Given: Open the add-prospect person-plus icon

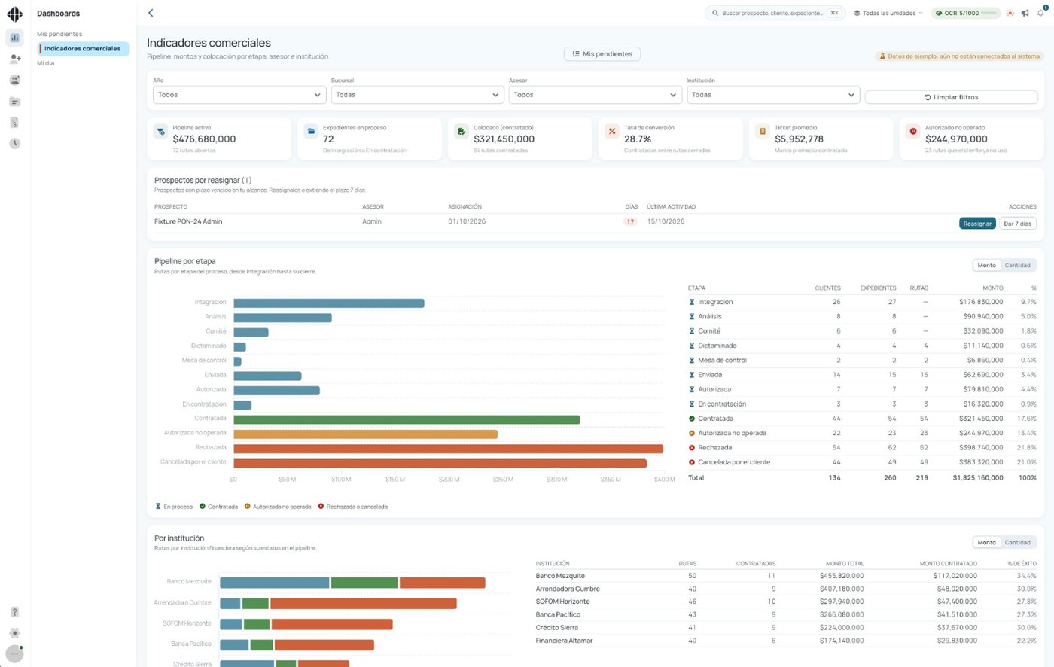Looking at the screenshot, I should coord(14,59).
